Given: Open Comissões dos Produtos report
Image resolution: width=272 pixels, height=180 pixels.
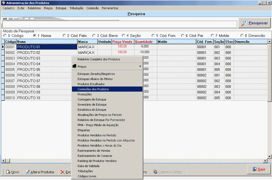Looking at the screenshot, I should (93, 89).
